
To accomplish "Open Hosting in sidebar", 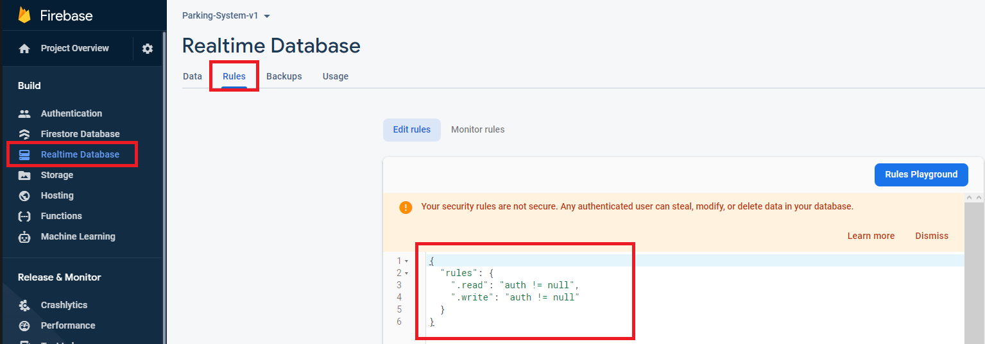I will (x=57, y=195).
